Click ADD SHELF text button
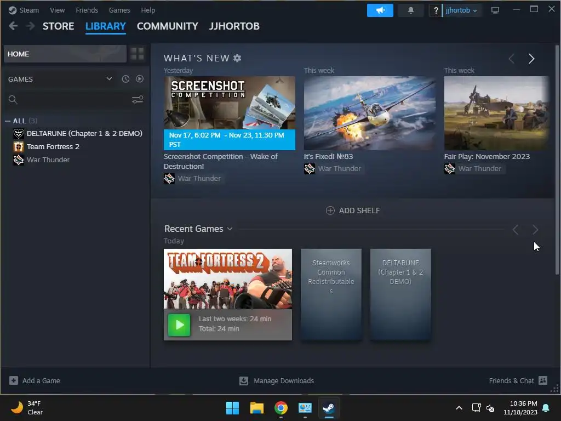 pyautogui.click(x=359, y=210)
